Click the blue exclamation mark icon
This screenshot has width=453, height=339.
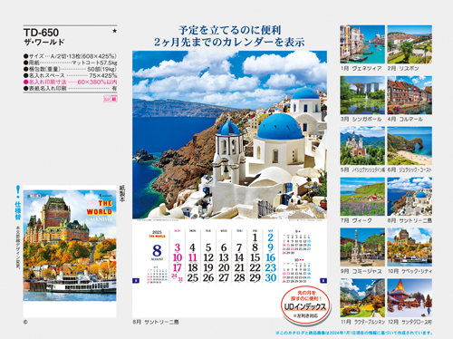tap(18, 191)
